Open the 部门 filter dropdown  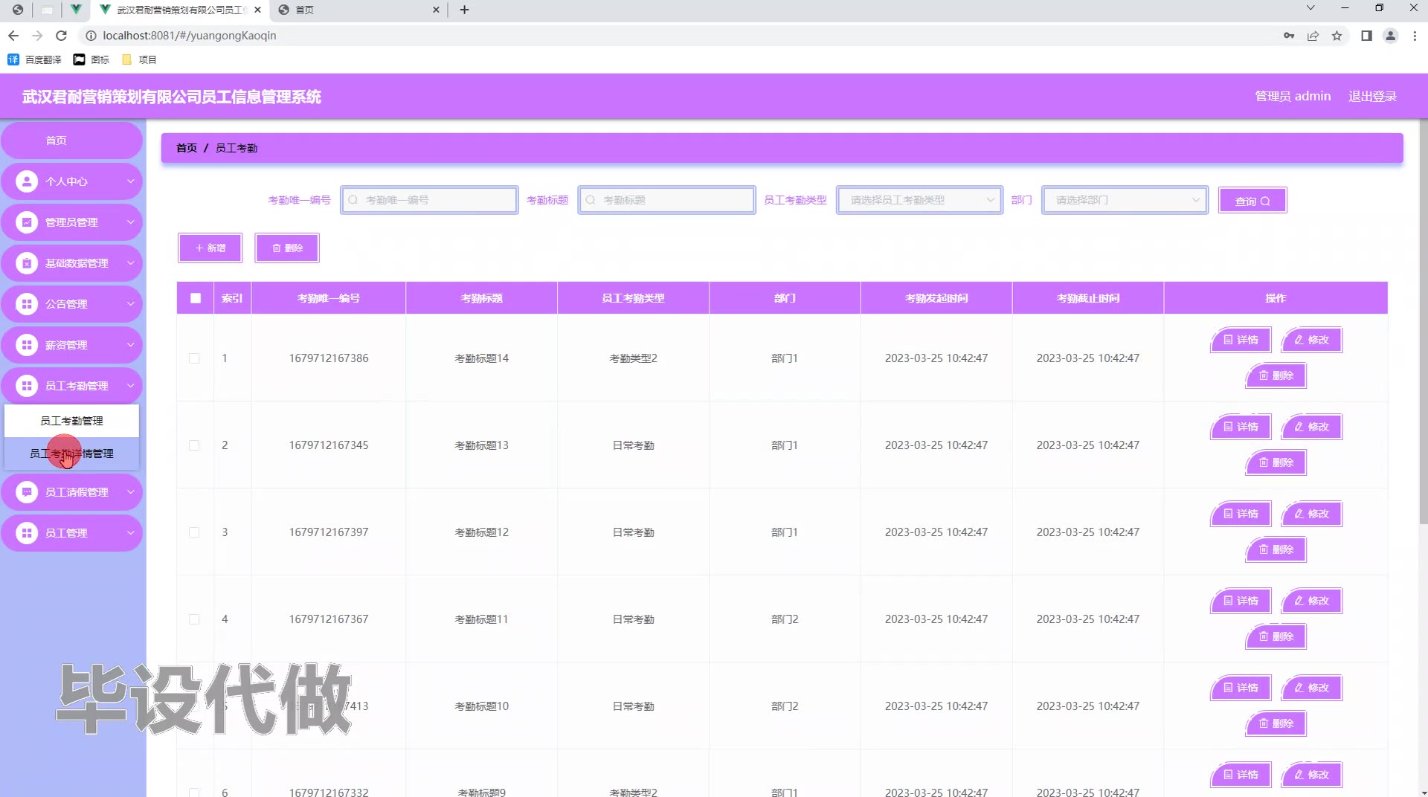point(1125,200)
